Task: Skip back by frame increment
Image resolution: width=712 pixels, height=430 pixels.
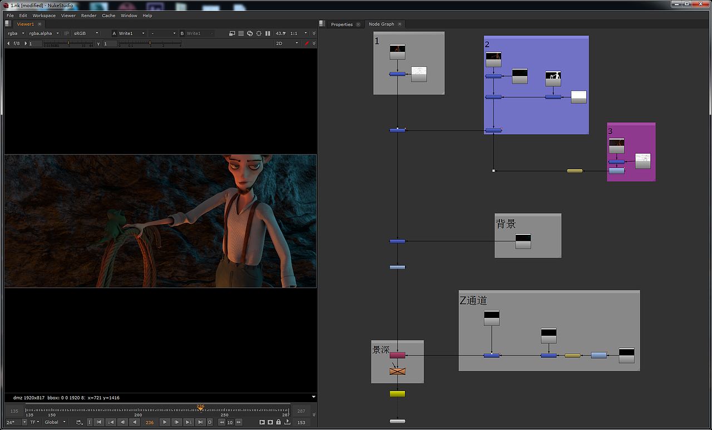Action: pos(221,422)
